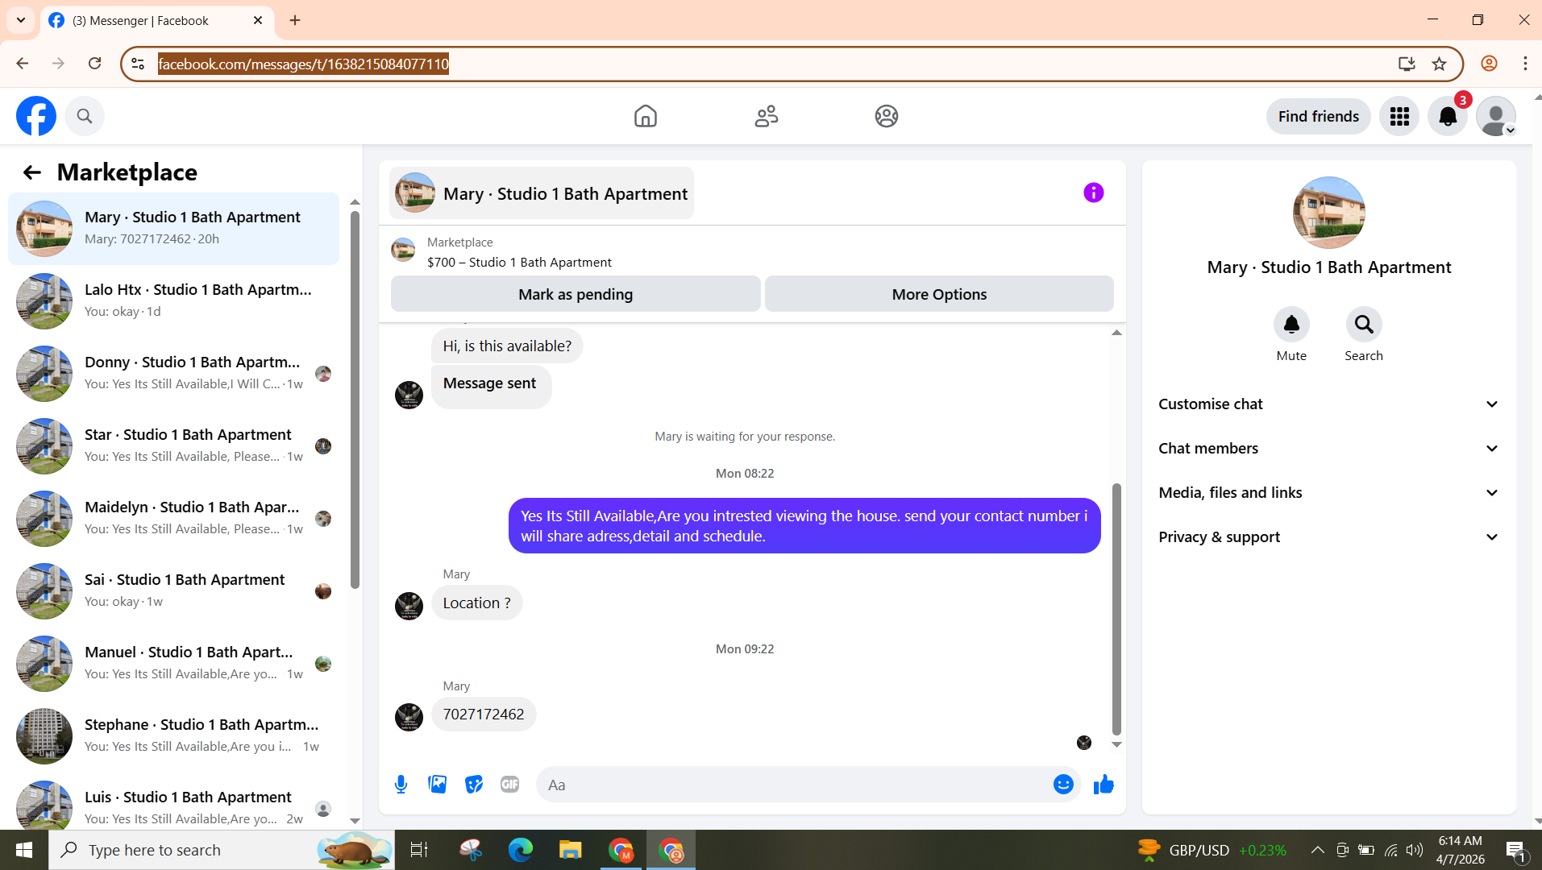Viewport: 1542px width, 870px height.
Task: Open Windows notification center icon
Action: [x=1515, y=850]
